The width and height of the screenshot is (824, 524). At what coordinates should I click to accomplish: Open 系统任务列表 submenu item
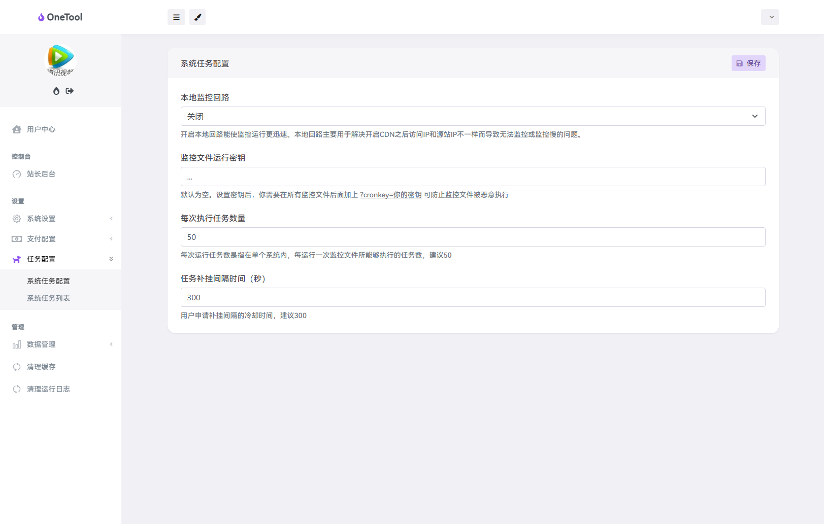point(48,298)
